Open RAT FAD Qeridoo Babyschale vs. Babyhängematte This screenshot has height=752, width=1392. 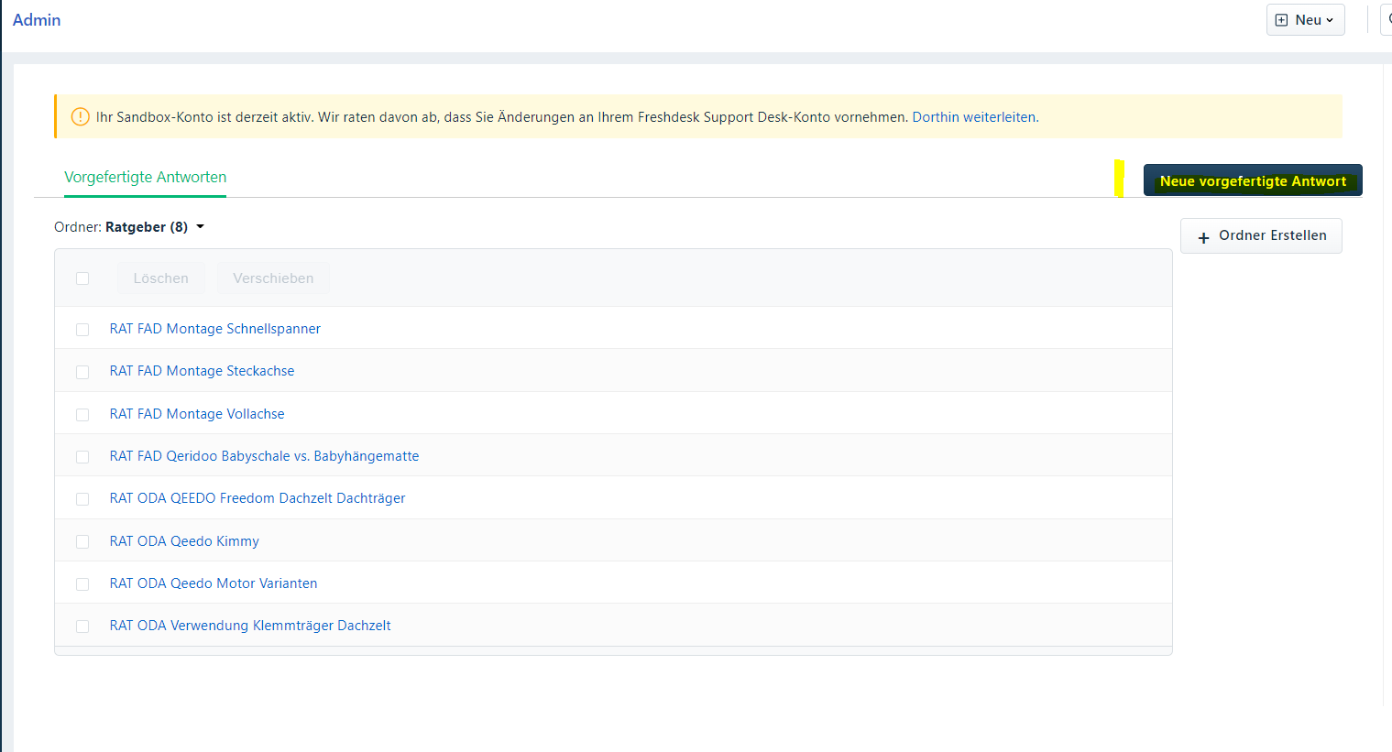point(264,456)
